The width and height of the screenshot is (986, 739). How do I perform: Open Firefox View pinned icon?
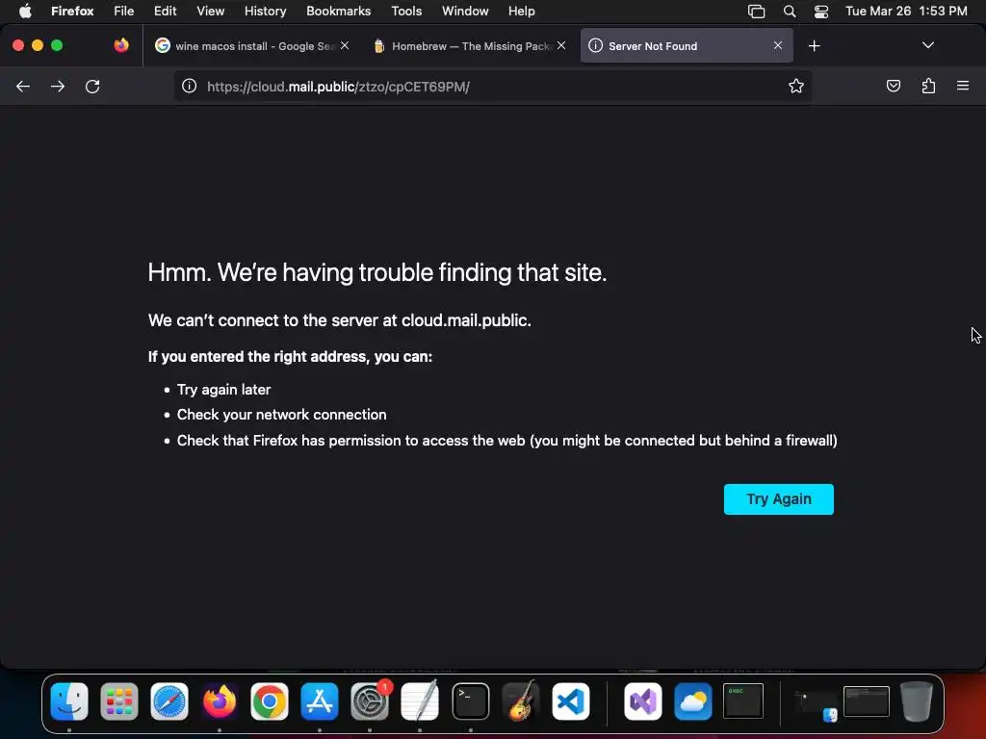click(121, 45)
